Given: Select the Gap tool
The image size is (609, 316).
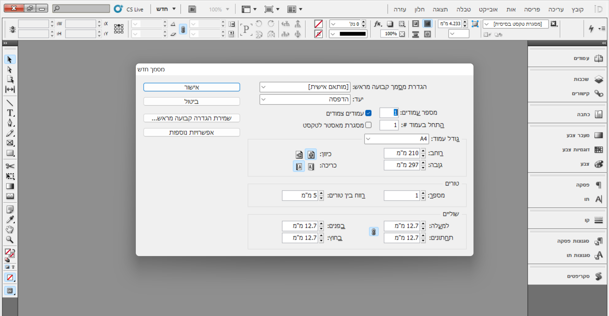Looking at the screenshot, I should pos(10,89).
